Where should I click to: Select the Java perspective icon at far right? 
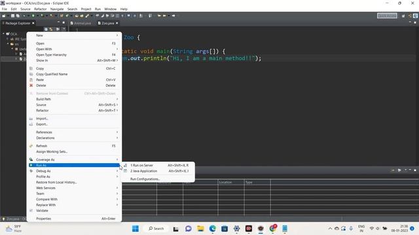(416, 16)
